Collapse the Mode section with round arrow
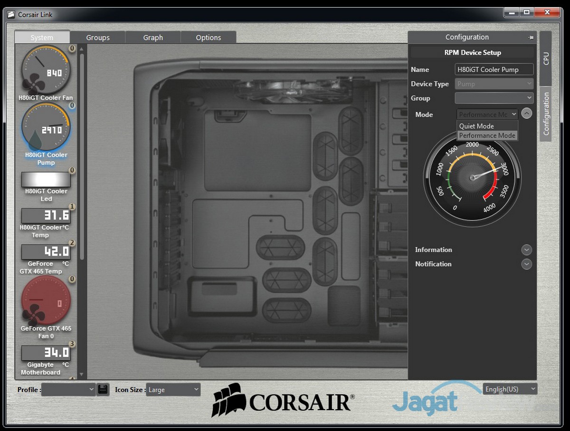570x431 pixels. [526, 114]
